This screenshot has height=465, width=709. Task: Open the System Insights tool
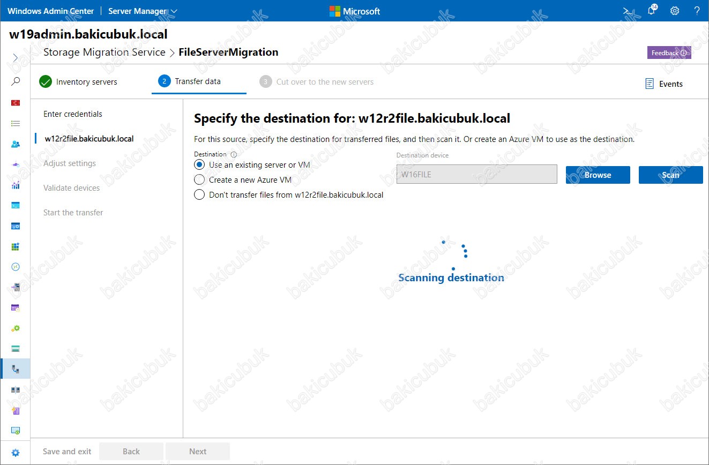pyautogui.click(x=16, y=410)
